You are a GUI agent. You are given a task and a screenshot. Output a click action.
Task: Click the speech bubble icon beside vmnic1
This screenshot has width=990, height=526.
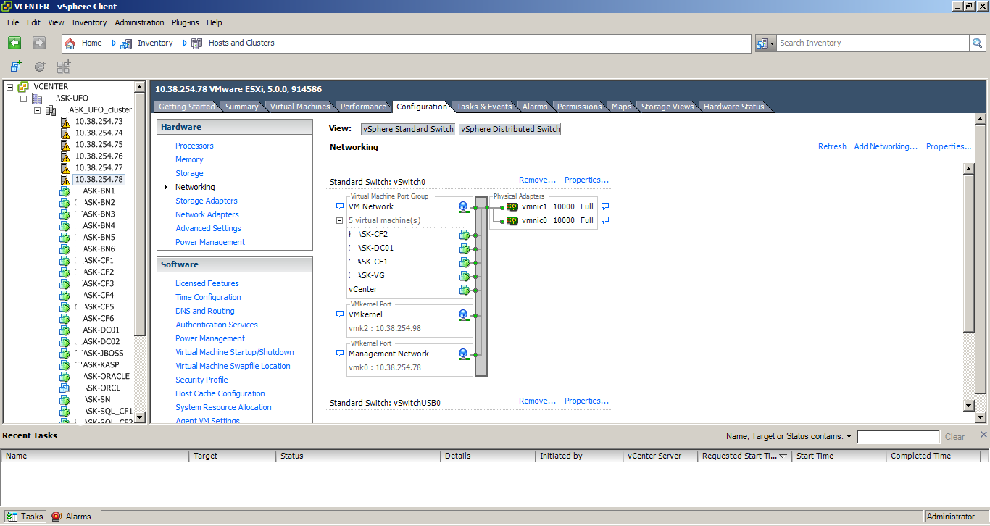click(605, 206)
